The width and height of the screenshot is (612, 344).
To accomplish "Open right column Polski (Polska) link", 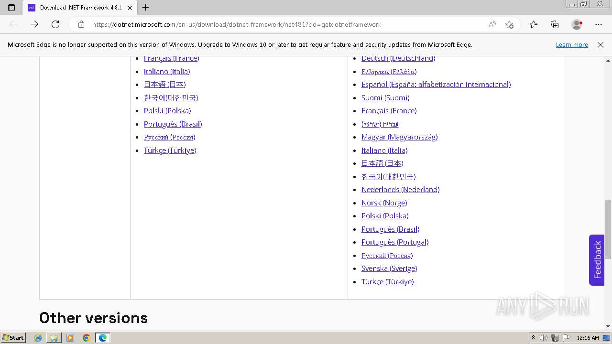I will pos(385,216).
